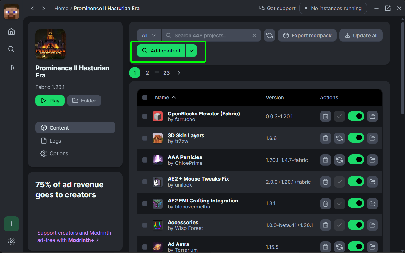Click the No instances running status

coord(333,8)
